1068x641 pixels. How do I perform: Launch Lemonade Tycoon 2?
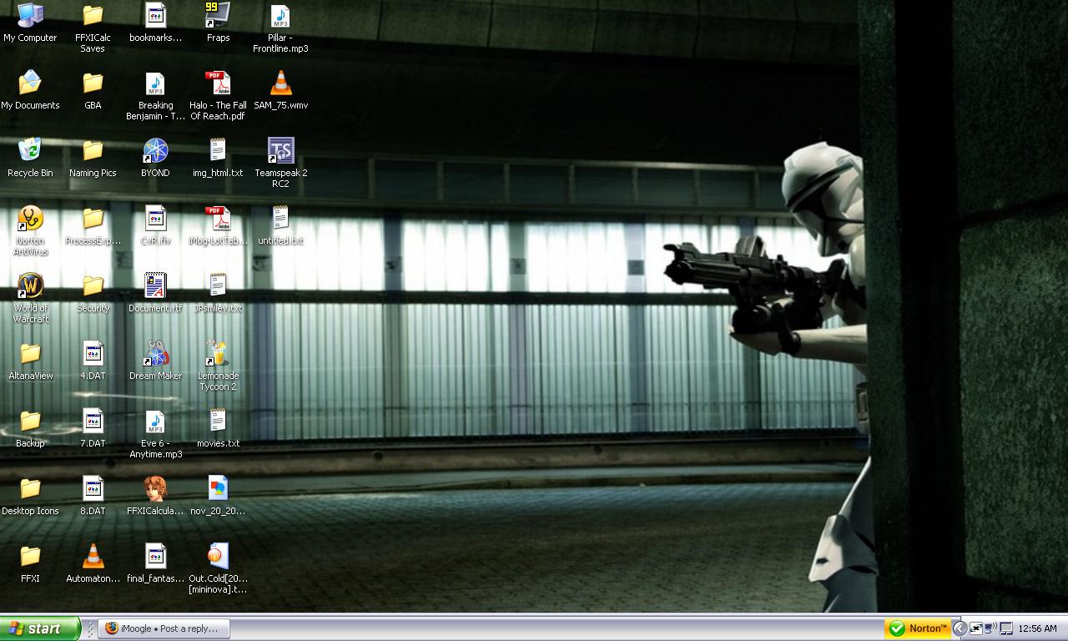(x=217, y=352)
